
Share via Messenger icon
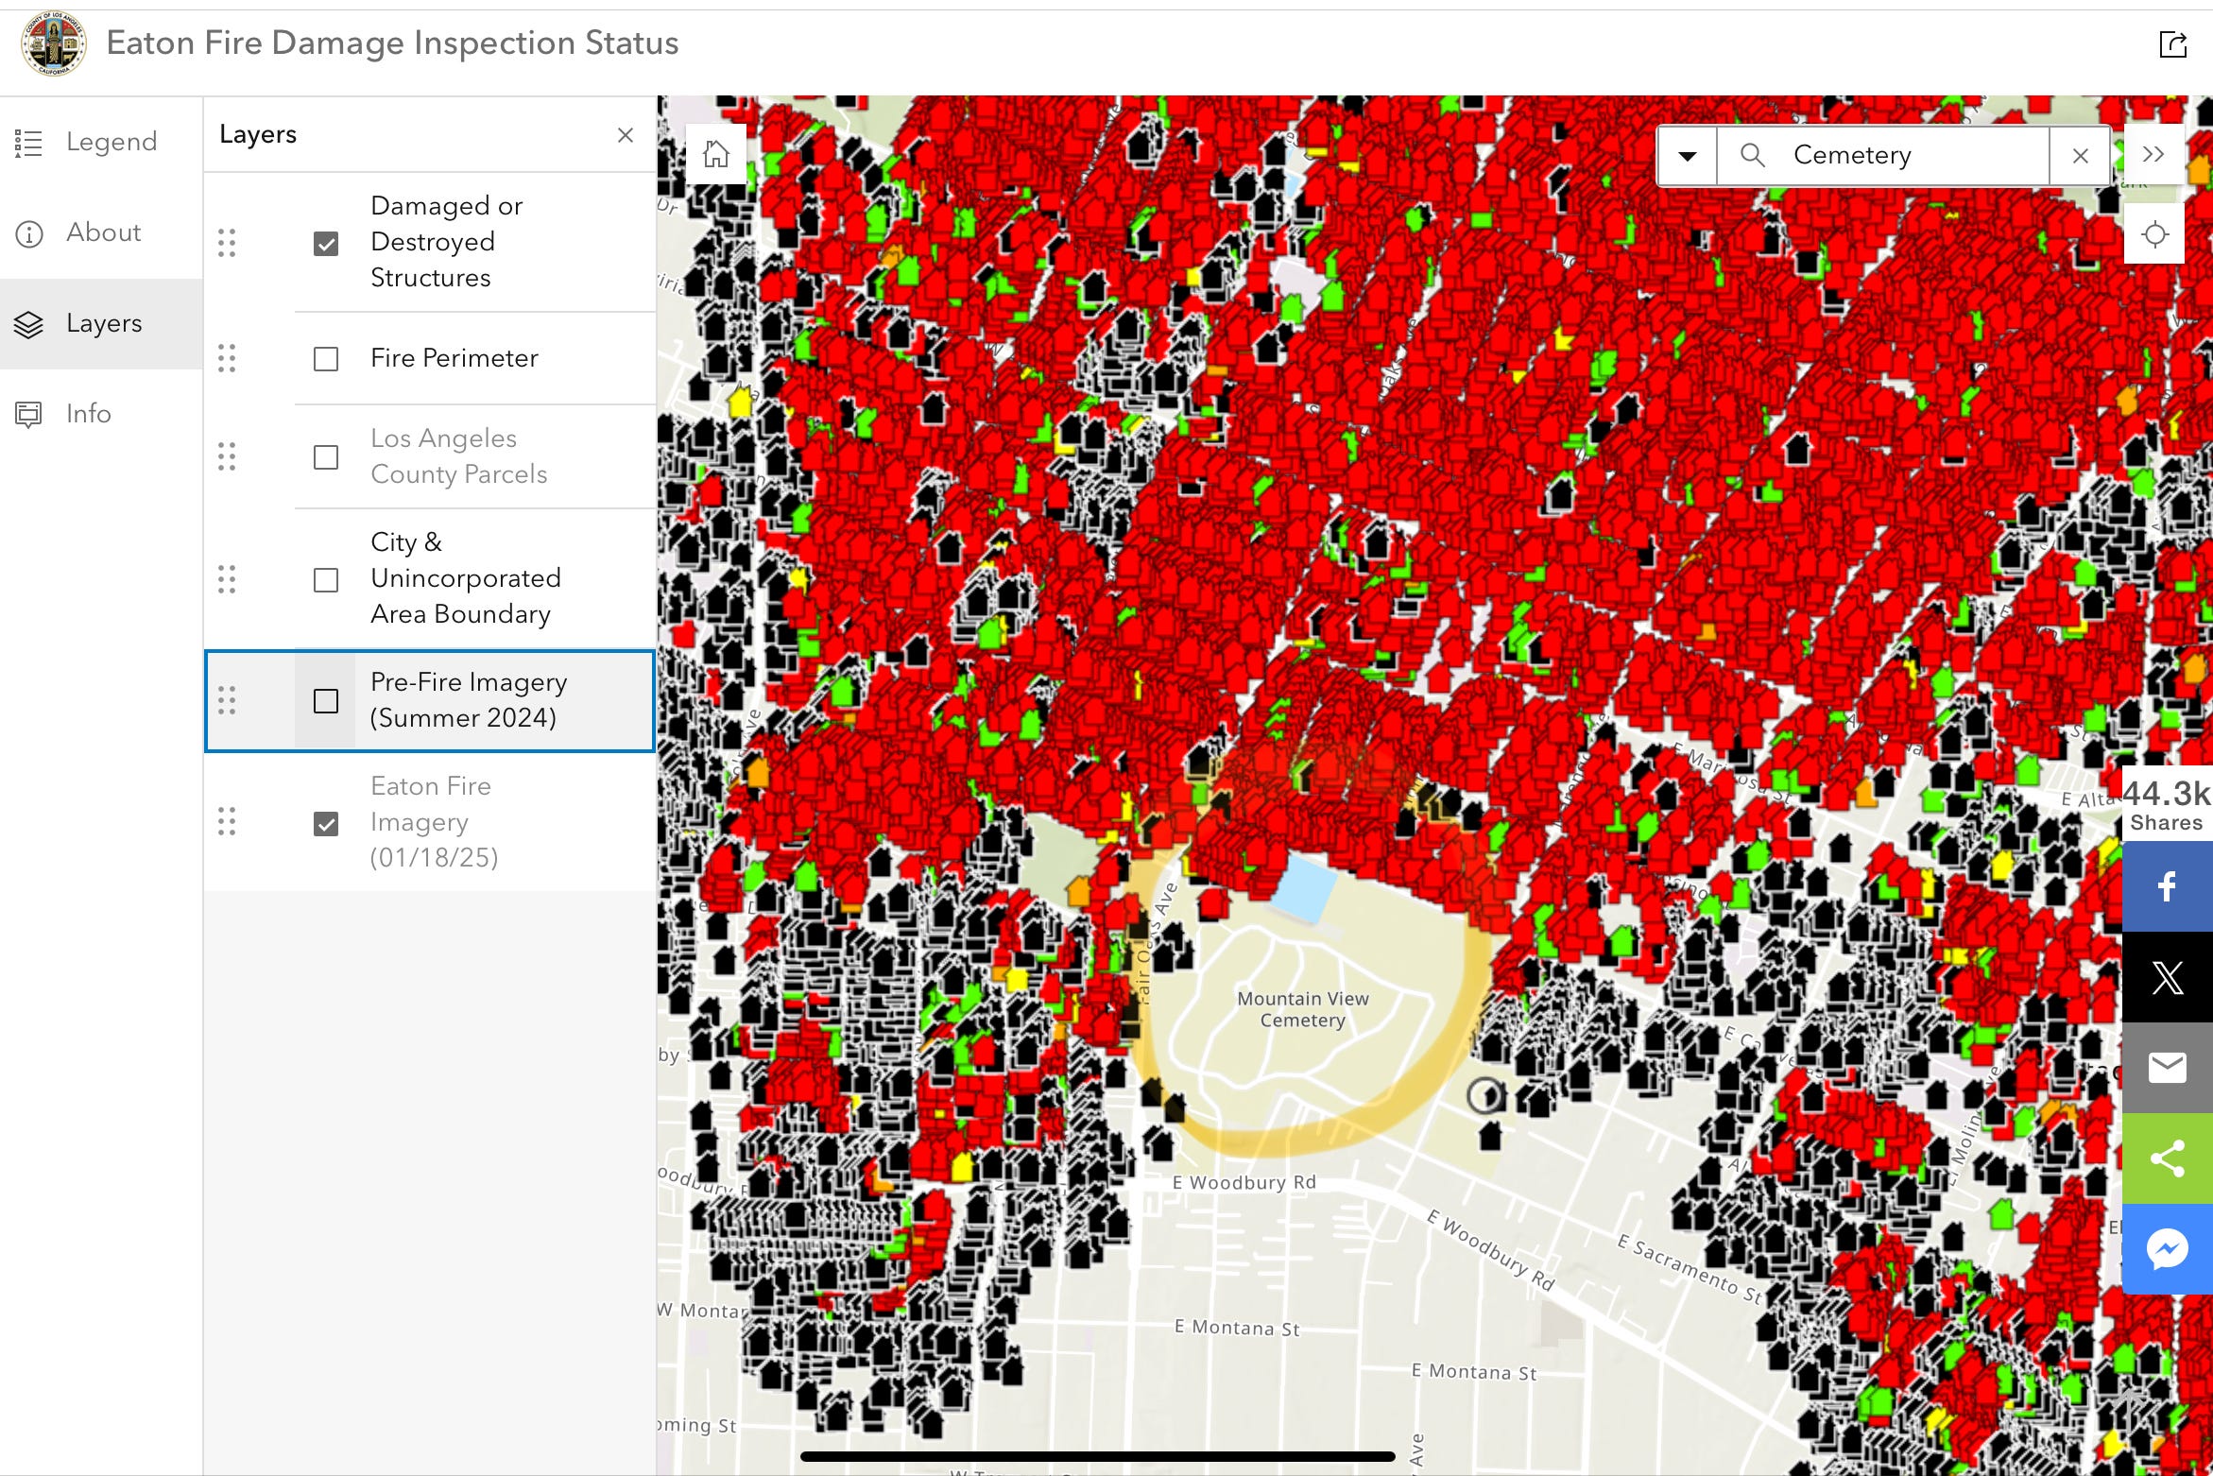click(2167, 1248)
